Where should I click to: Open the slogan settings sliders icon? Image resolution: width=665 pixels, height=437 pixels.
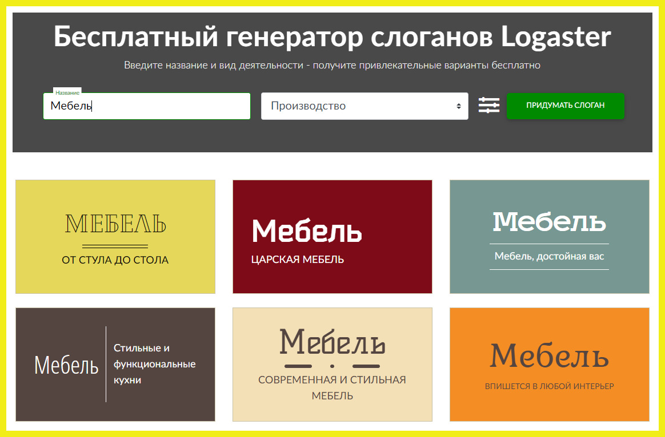488,106
